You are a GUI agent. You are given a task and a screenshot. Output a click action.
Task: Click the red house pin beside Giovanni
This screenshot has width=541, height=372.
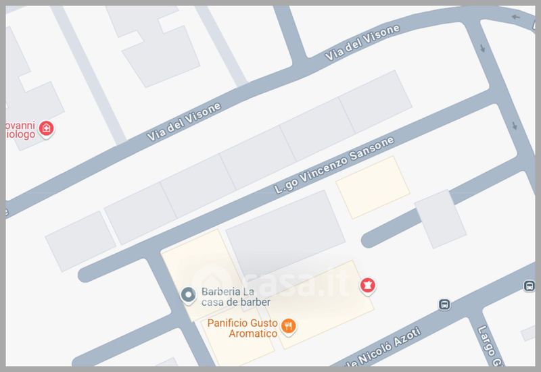click(46, 129)
